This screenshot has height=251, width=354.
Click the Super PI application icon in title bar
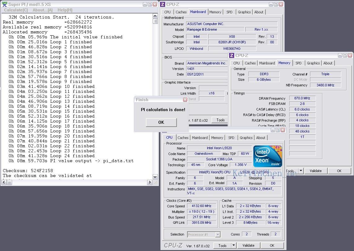pos(5,4)
